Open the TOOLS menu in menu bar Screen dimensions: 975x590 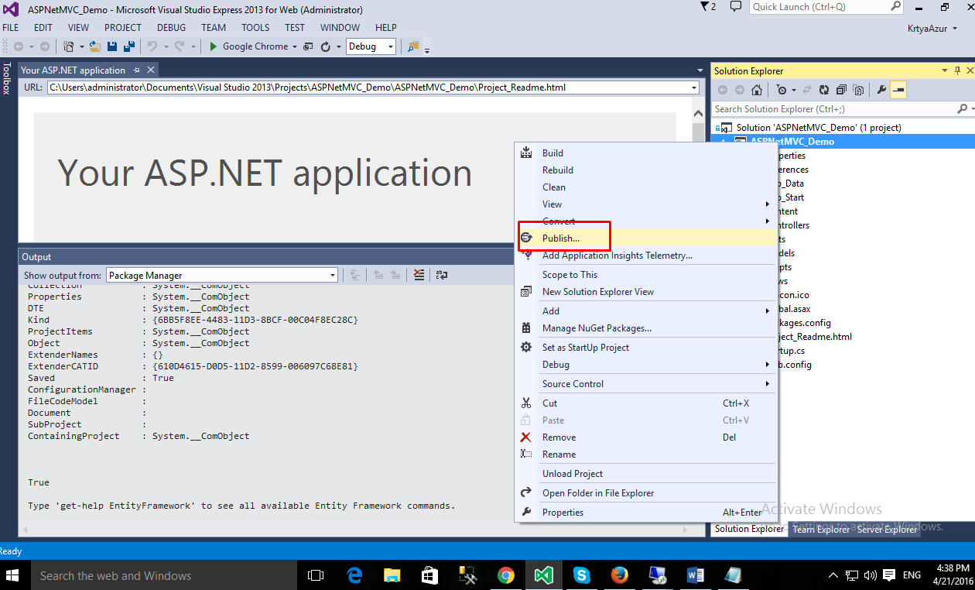[255, 27]
